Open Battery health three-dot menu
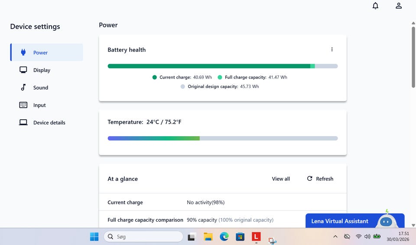416x245 pixels. [332, 49]
